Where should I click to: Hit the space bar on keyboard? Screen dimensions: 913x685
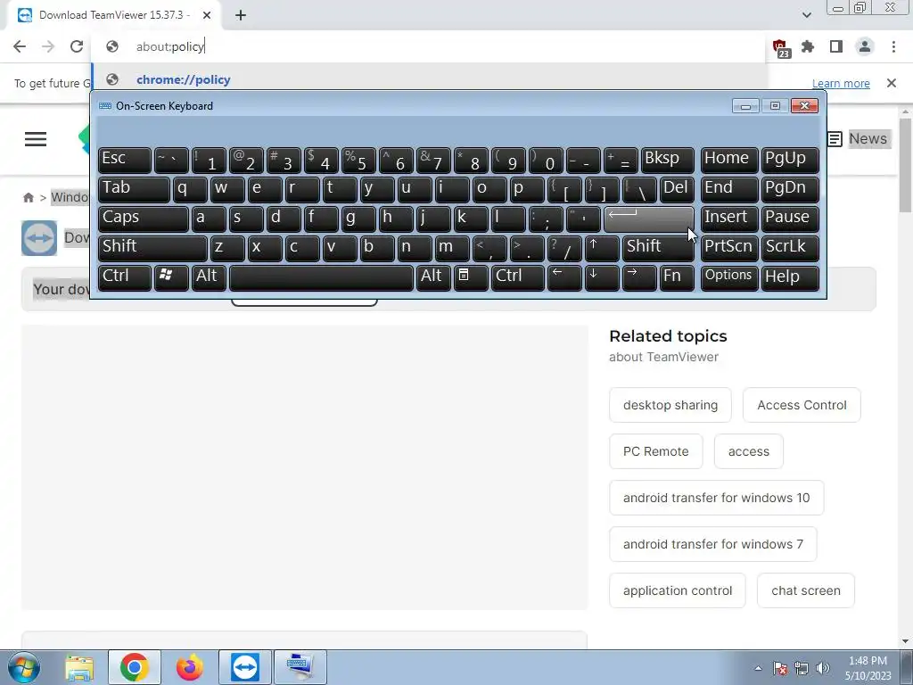click(321, 277)
